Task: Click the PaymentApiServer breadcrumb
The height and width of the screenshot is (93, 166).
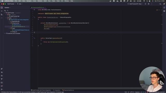Action: (68, 90)
